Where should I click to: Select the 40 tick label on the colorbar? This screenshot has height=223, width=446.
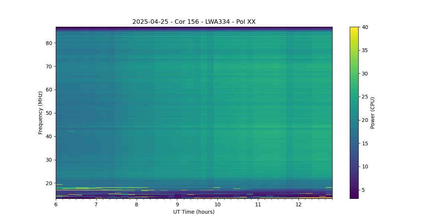(x=365, y=27)
